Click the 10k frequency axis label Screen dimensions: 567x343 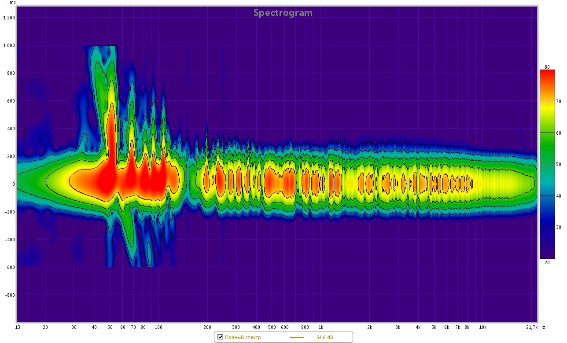pyautogui.click(x=482, y=328)
